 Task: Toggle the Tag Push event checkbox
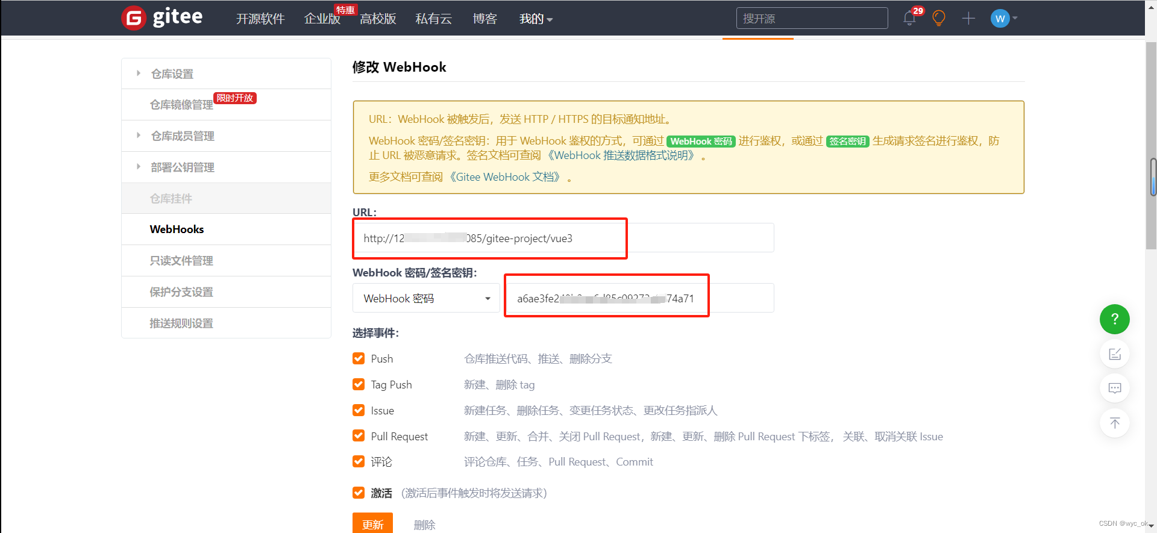pyautogui.click(x=359, y=384)
